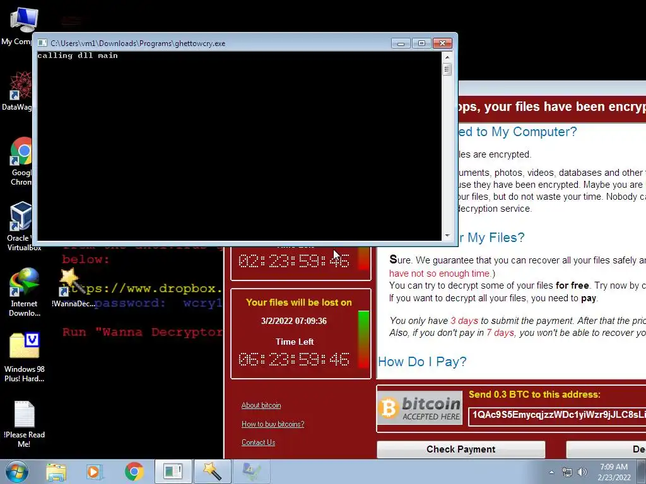This screenshot has width=646, height=484.
Task: Click the upper 02:23:59:46 countdown timer
Action: coord(294,261)
